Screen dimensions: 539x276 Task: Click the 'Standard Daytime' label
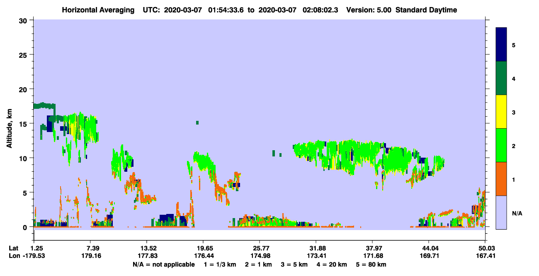426,10
